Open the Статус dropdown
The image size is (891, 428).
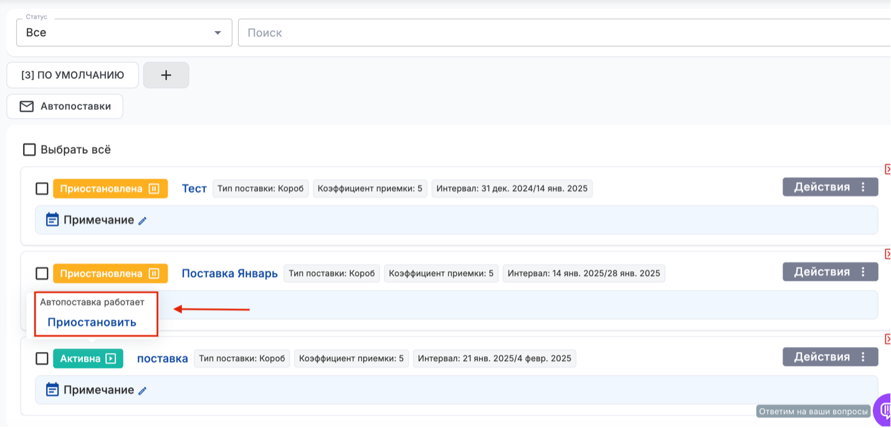124,32
